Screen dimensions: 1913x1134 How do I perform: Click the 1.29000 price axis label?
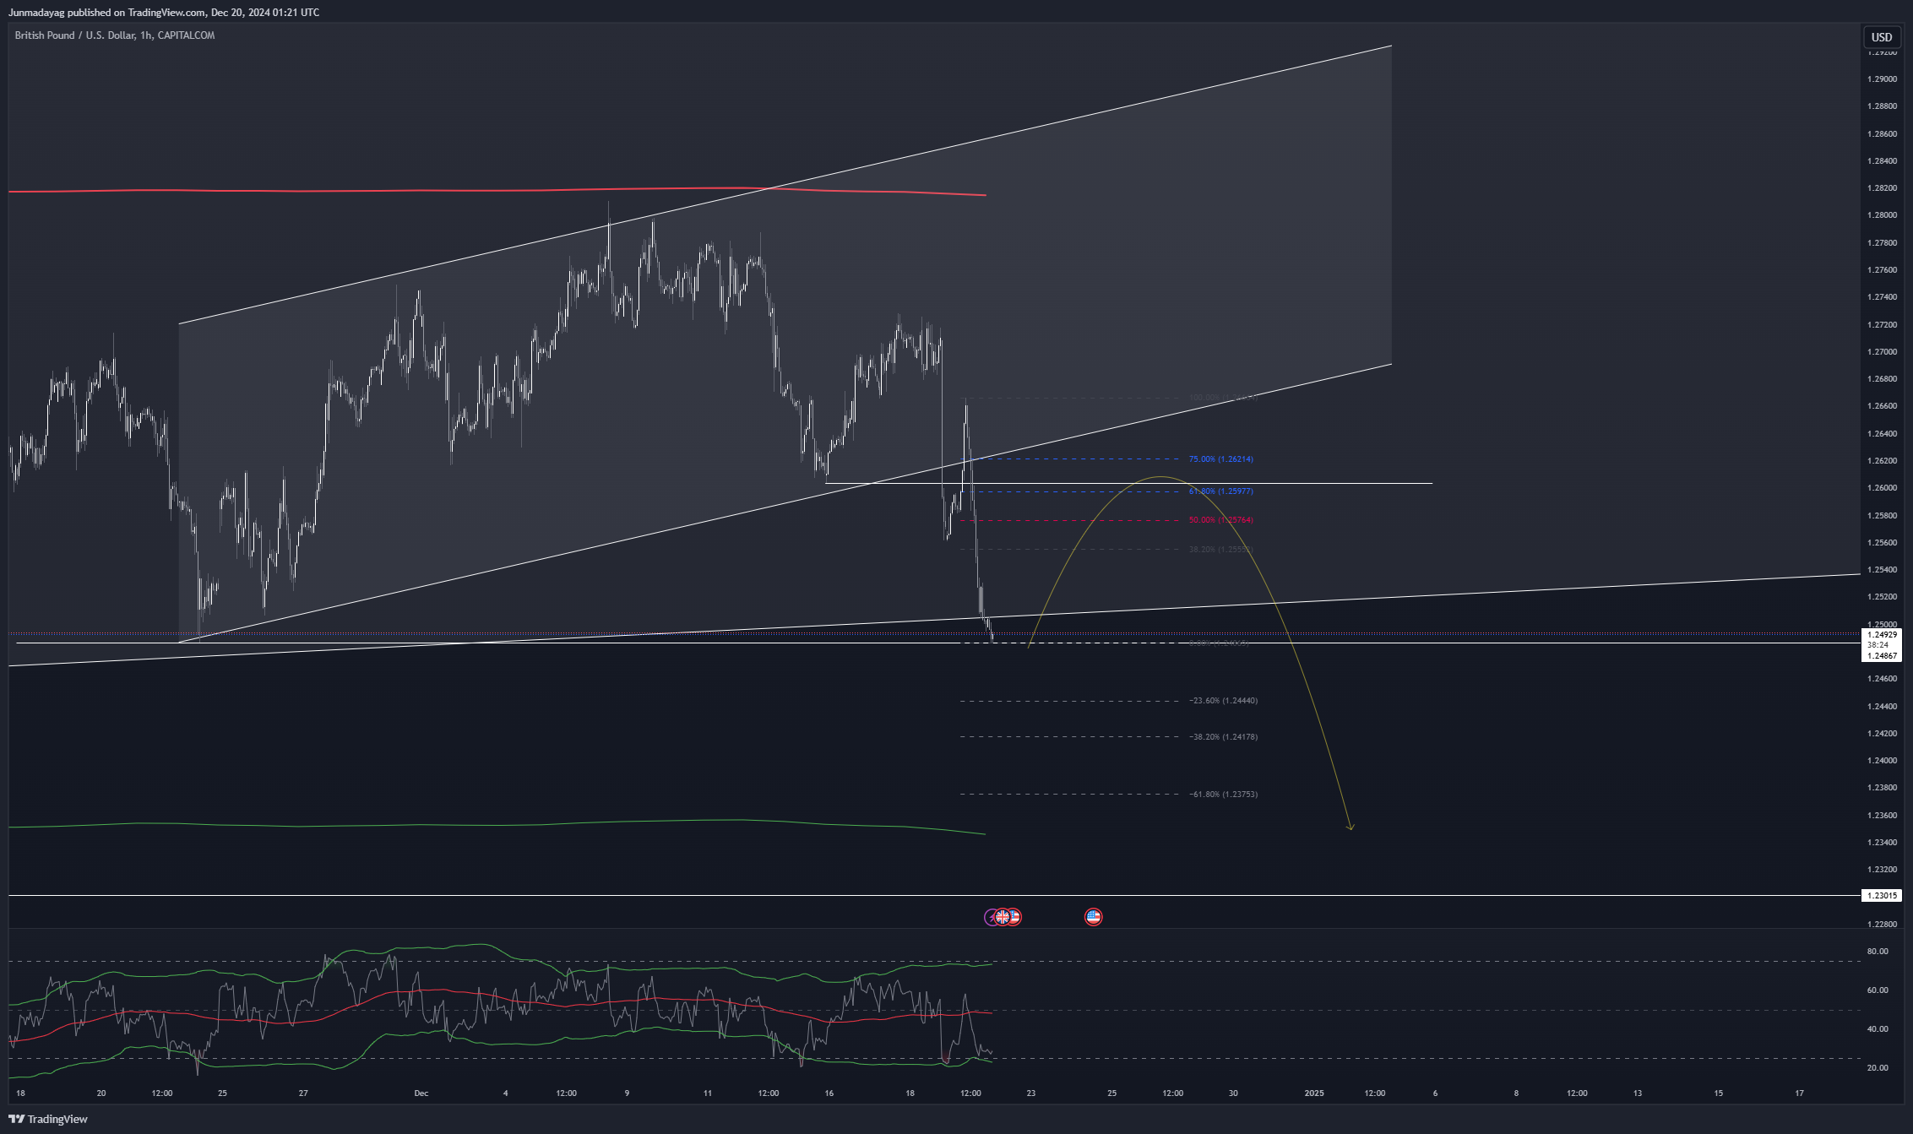[1880, 79]
